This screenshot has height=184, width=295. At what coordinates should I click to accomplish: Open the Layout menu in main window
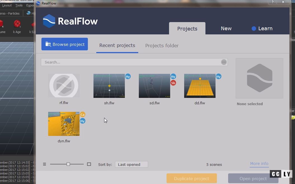(7, 5)
